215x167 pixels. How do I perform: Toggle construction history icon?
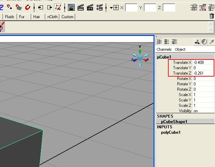click(x=58, y=7)
